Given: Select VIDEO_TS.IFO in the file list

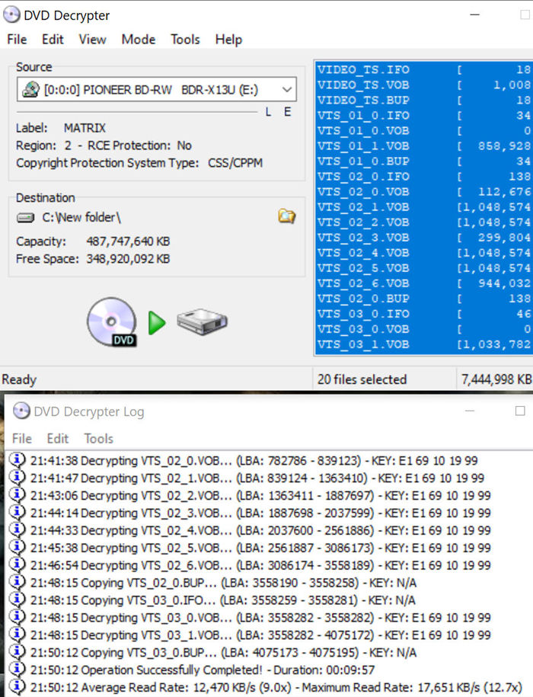Looking at the screenshot, I should tap(424, 70).
